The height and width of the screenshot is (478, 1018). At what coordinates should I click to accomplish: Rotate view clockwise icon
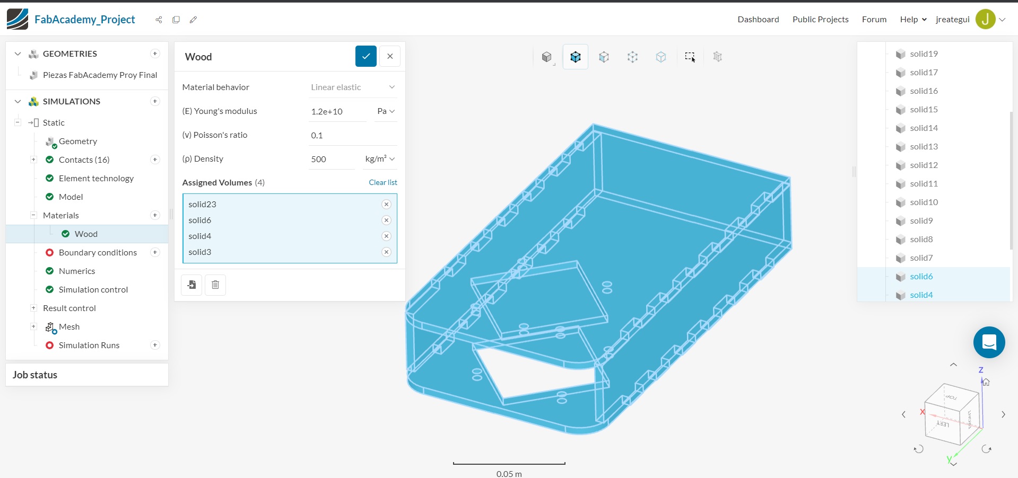coord(986,449)
